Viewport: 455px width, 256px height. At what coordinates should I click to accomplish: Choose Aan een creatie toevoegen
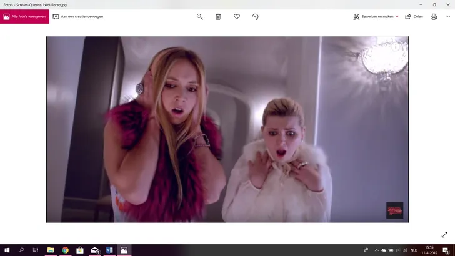point(78,16)
